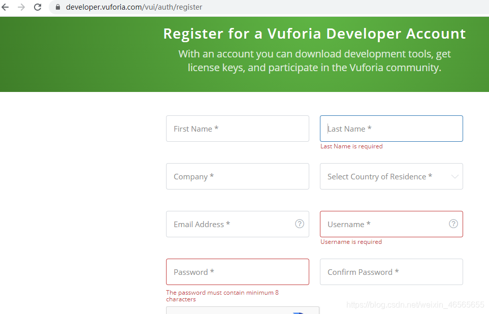Focus the Last Name field

click(x=392, y=129)
